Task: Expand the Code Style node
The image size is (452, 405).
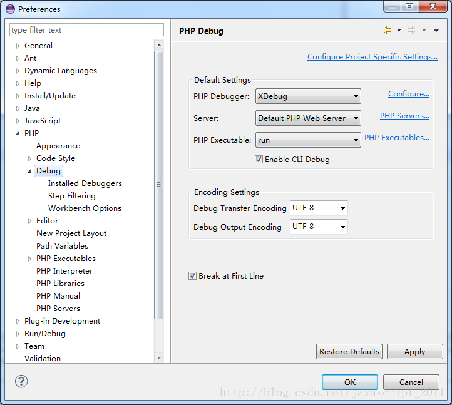Action: point(29,158)
